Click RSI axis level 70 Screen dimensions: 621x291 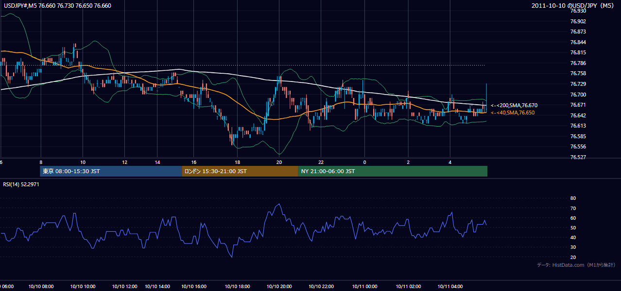tap(573, 208)
